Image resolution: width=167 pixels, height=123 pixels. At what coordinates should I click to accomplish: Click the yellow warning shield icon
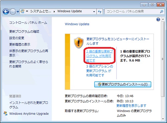(x=79, y=43)
